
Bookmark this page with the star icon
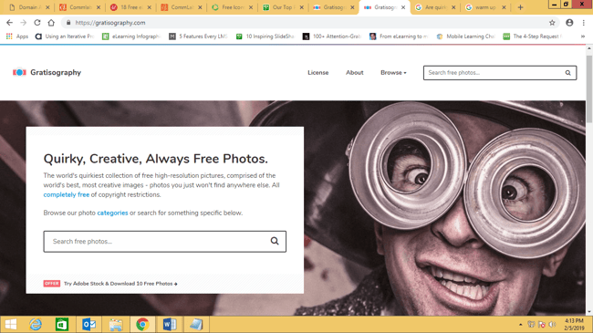[x=552, y=23]
